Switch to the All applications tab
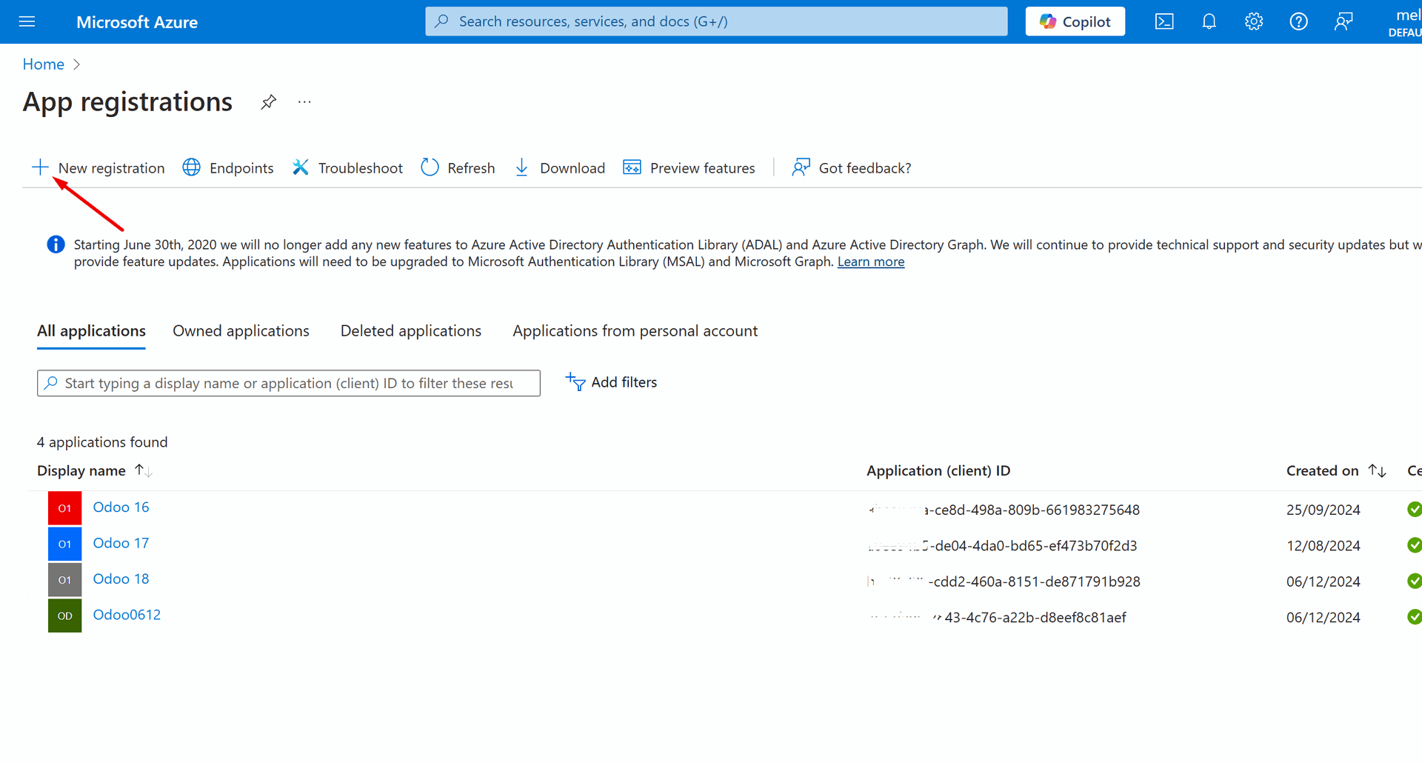Image resolution: width=1422 pixels, height=763 pixels. (x=91, y=331)
